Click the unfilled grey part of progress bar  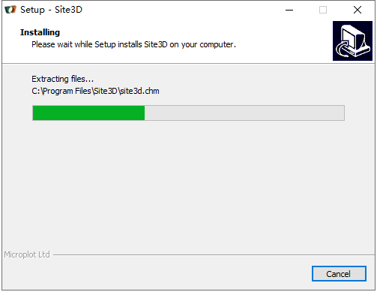(244, 113)
